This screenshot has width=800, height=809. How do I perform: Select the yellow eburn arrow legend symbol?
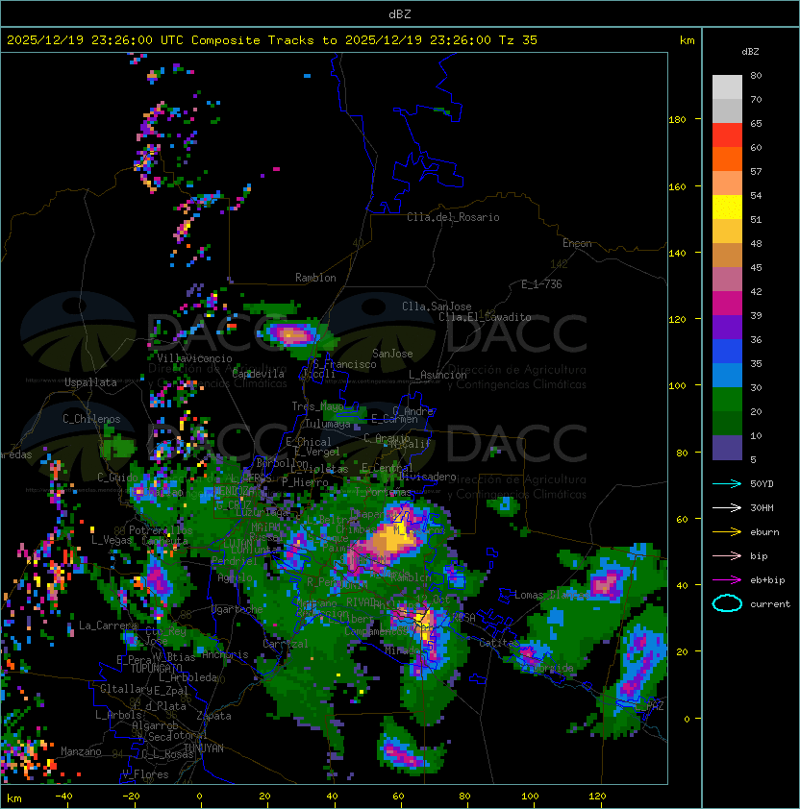point(727,532)
